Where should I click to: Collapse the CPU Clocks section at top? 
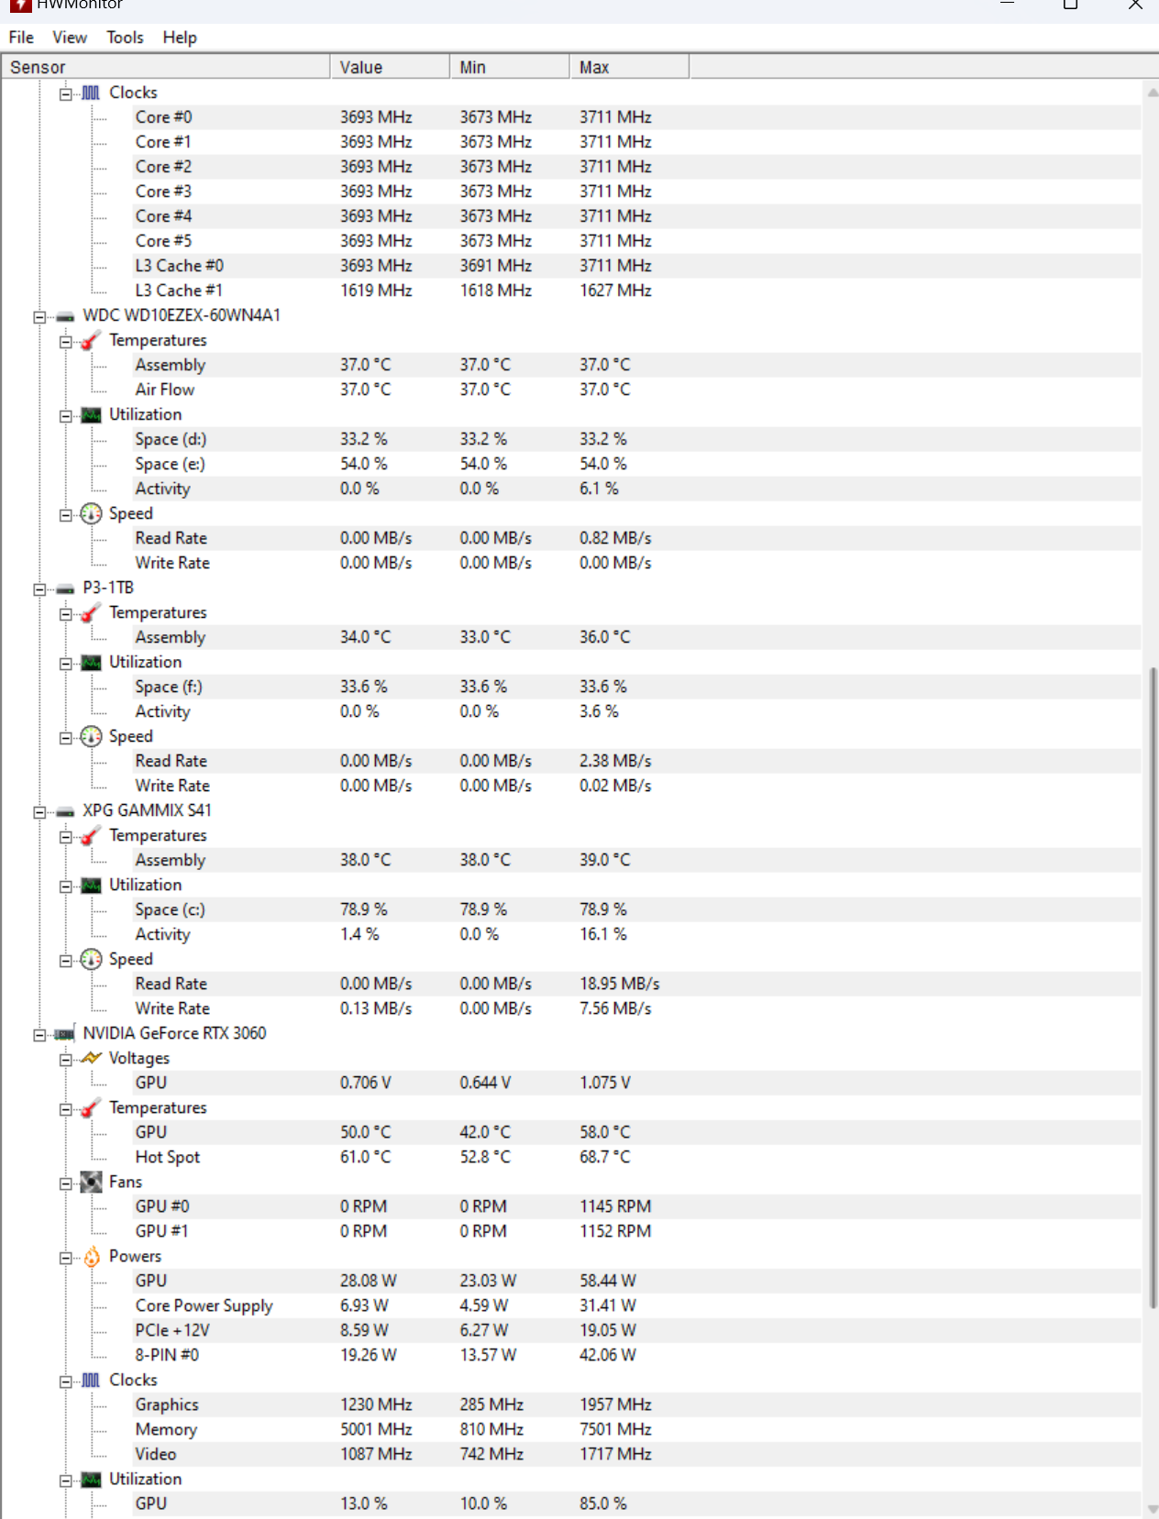(65, 94)
